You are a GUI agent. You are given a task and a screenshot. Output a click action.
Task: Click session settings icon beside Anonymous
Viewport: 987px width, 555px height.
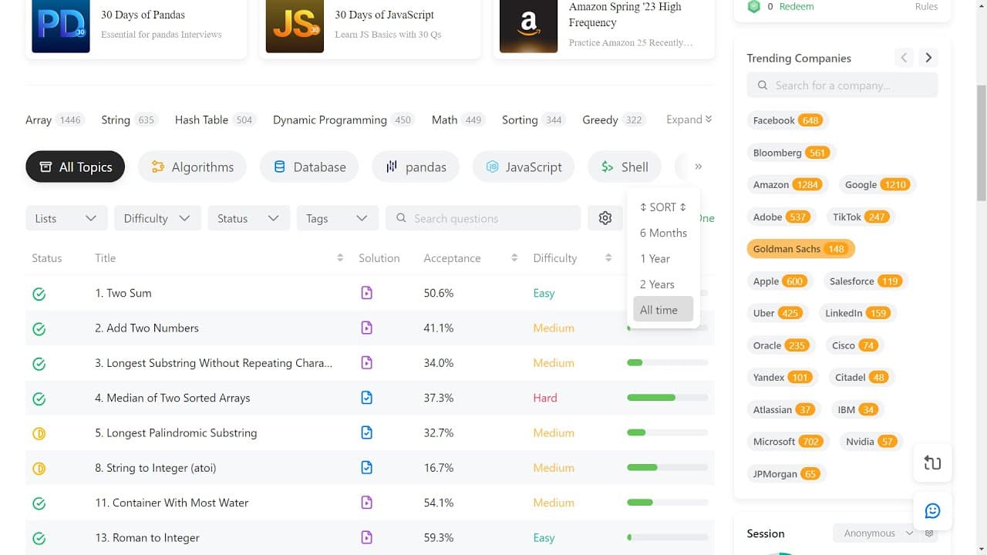pos(929,533)
